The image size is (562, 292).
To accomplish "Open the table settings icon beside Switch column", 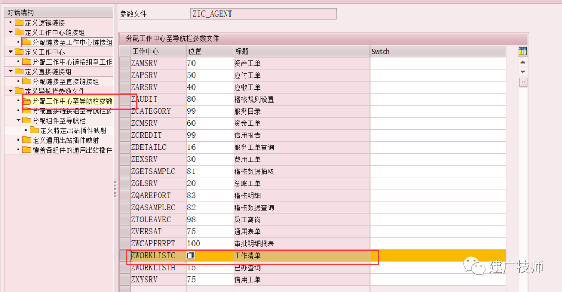I will pos(522,52).
